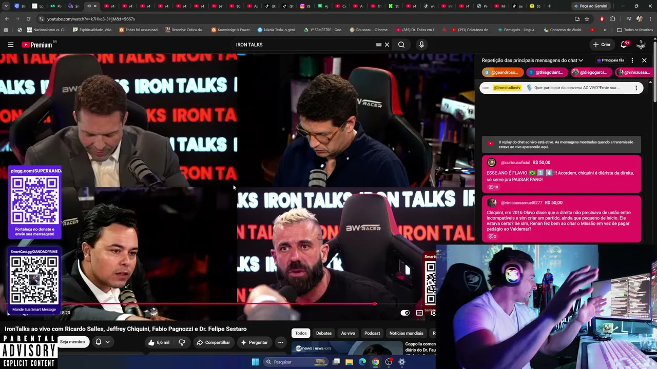657x369 pixels.
Task: Open replies on @viniciussamuel8277 super chat
Action: pos(492,237)
